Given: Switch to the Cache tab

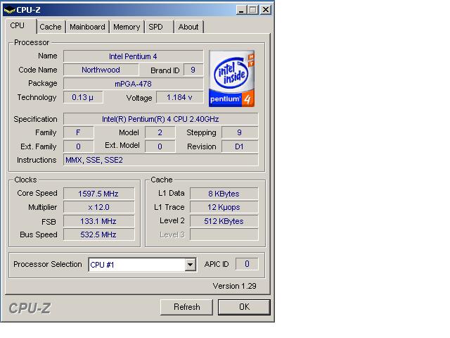Looking at the screenshot, I should tap(51, 27).
